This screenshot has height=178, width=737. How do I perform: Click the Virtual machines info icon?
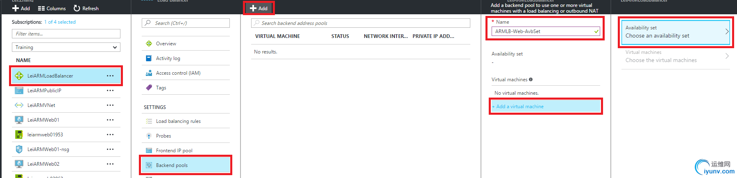(531, 80)
